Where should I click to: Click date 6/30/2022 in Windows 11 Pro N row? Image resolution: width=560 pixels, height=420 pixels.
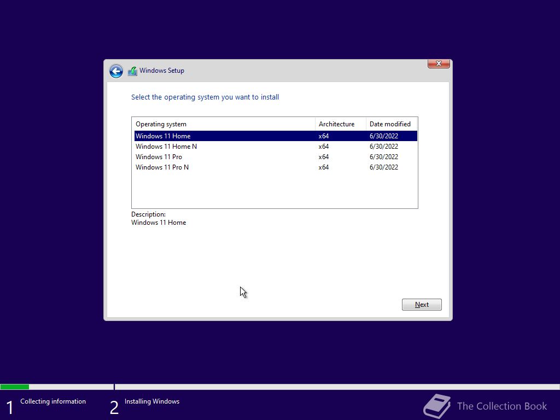(383, 167)
